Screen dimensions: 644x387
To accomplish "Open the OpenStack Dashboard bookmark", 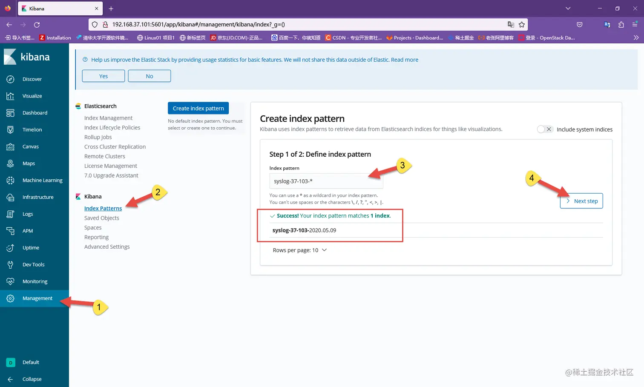I will click(x=546, y=37).
